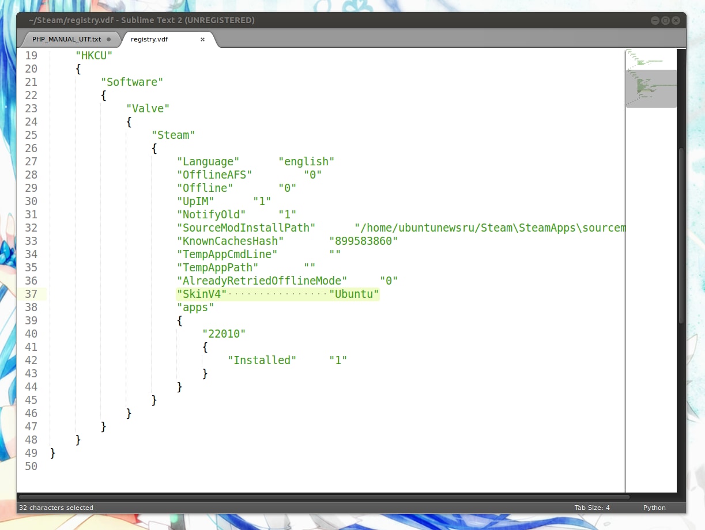Click the horizontal scrollbar thumb
This screenshot has height=530, width=705.
(x=324, y=497)
